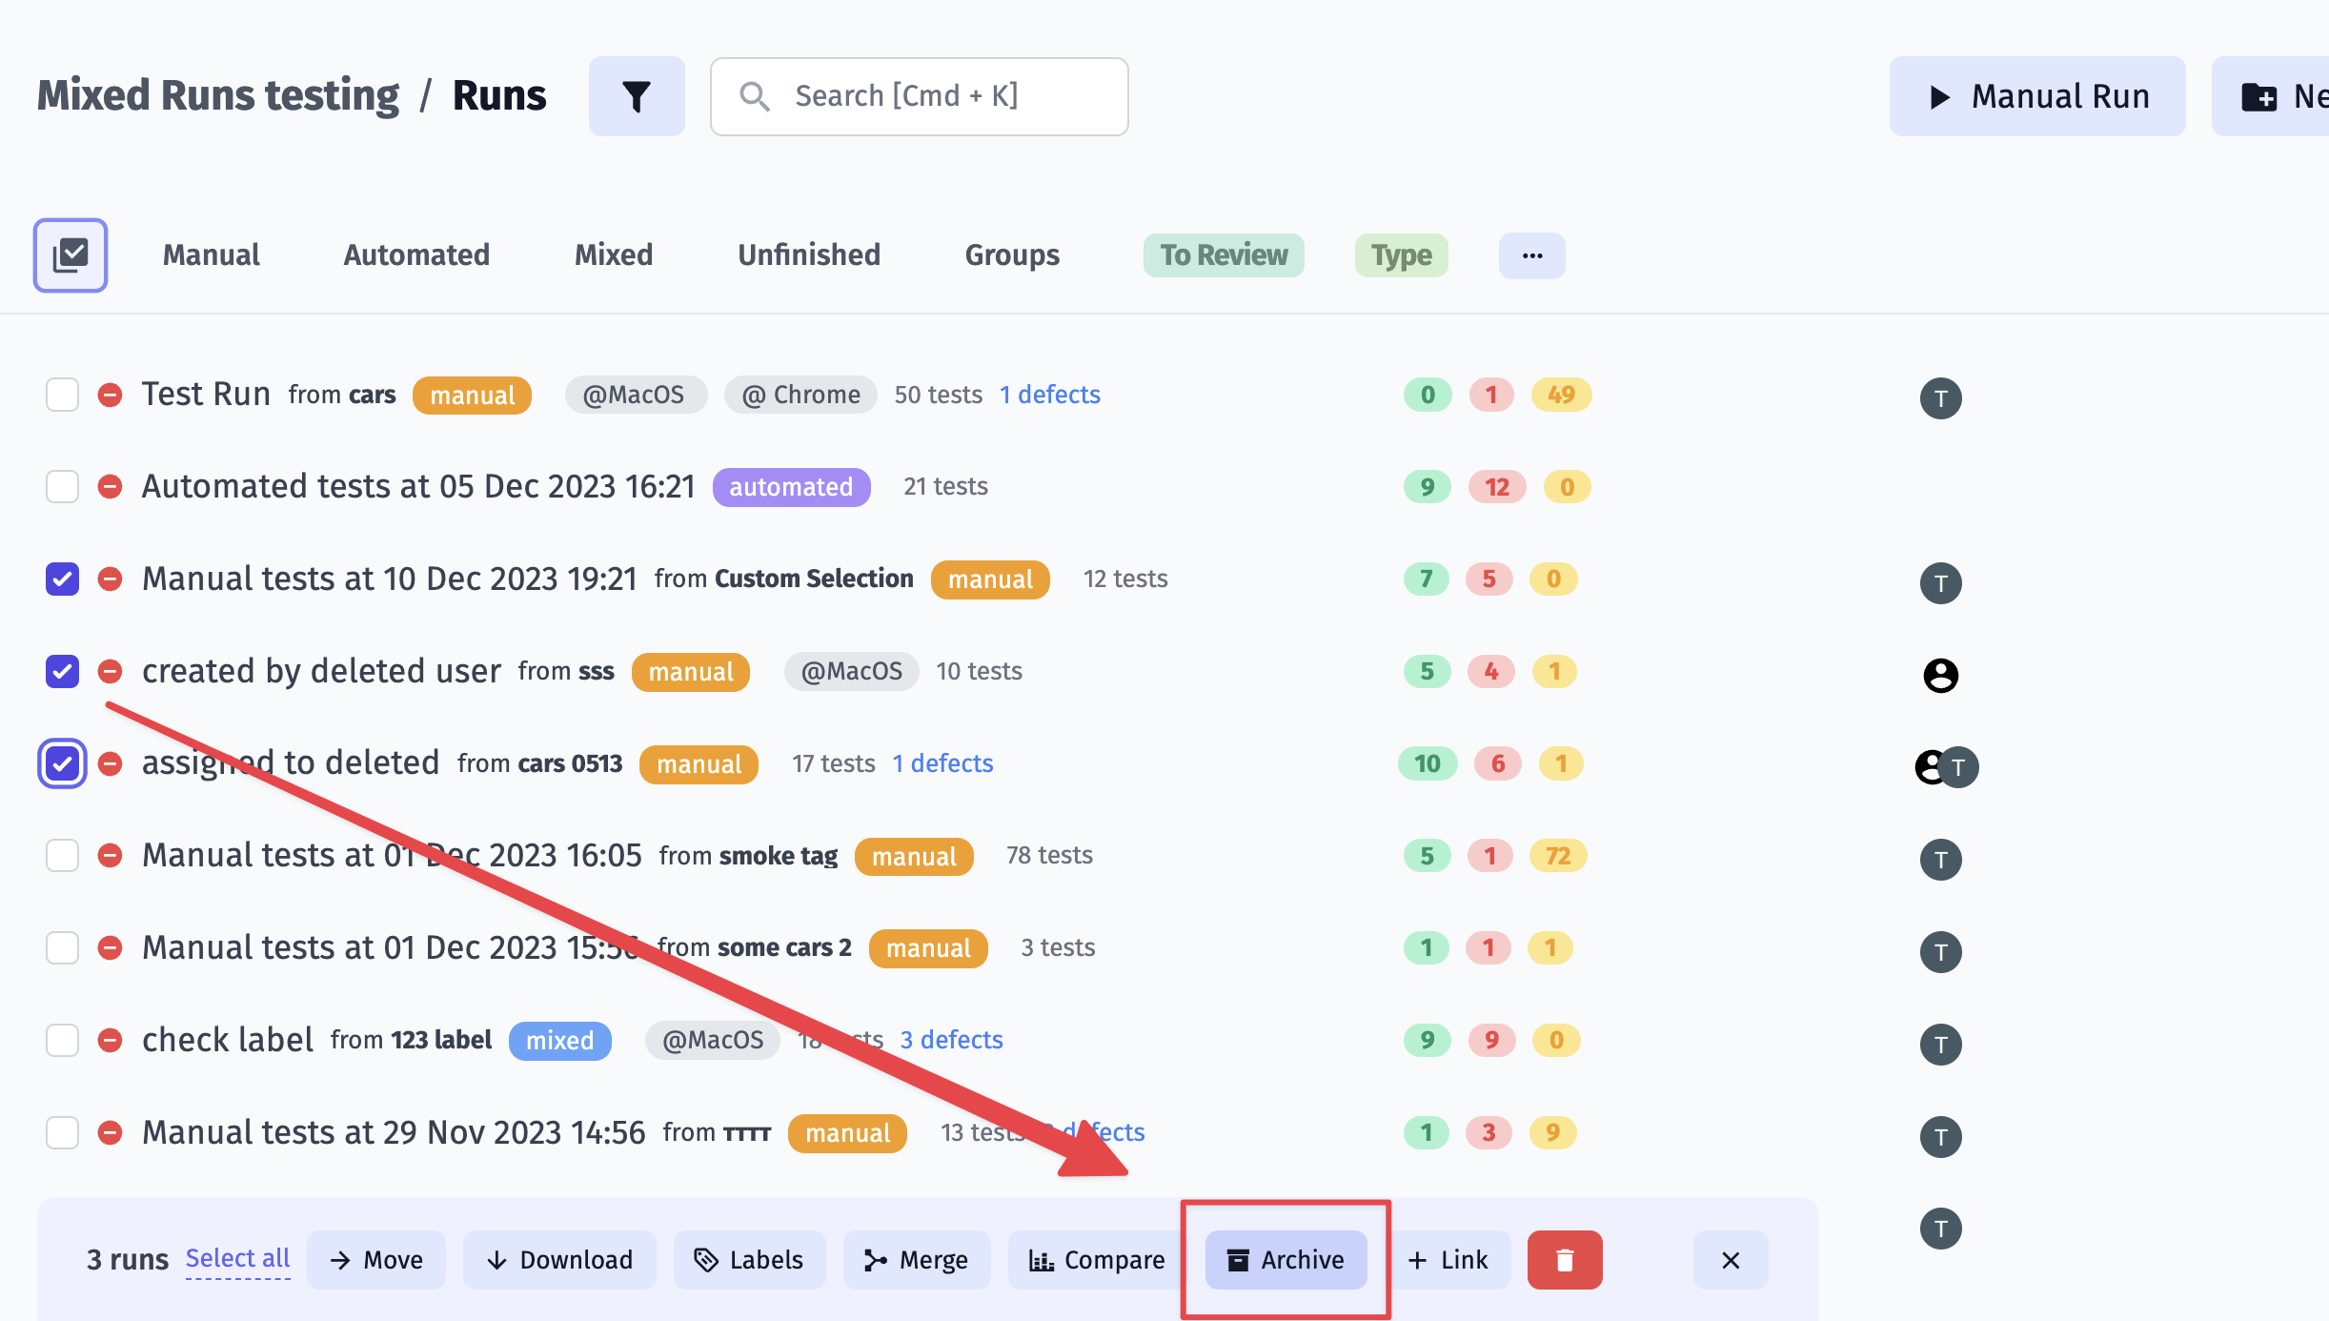Click the Merge button

tap(917, 1260)
